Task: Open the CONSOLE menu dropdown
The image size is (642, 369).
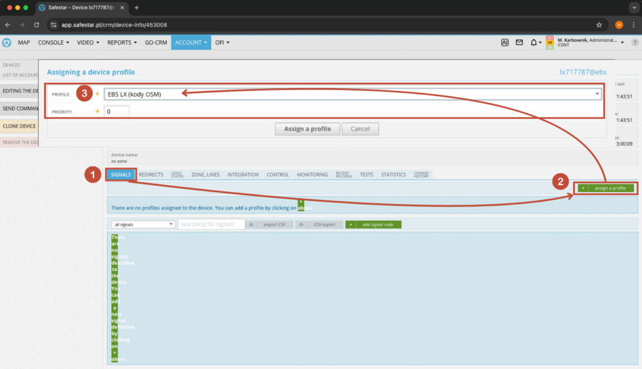Action: tap(53, 43)
